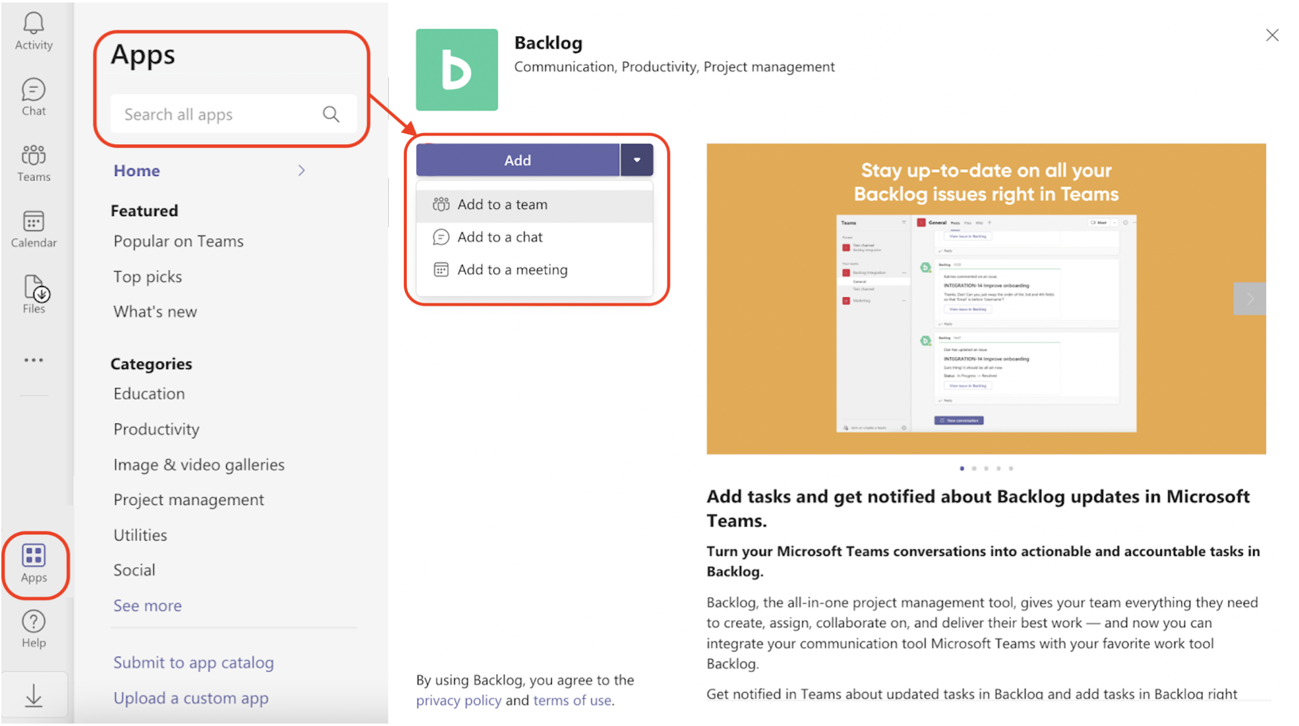Screen dimensions: 1299x726
Task: Close the Backlog app details dialog
Action: pos(1272,35)
